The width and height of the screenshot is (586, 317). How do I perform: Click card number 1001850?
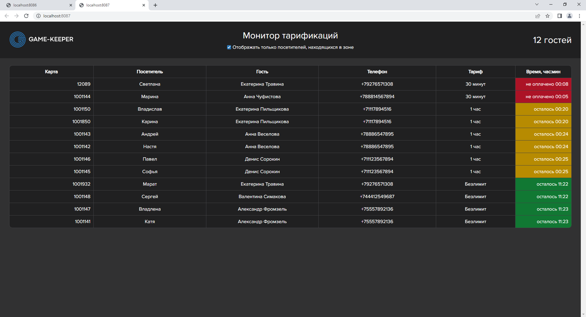(x=81, y=122)
